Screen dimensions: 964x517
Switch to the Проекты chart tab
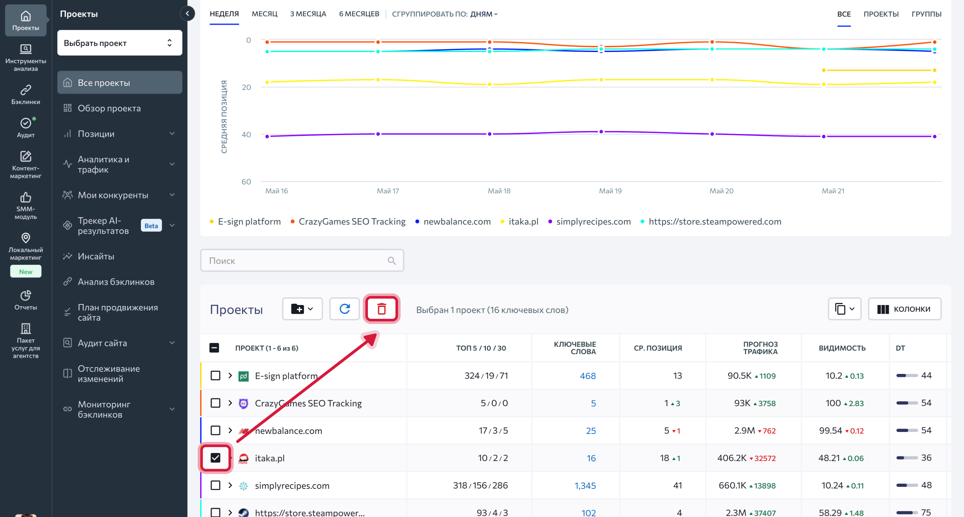pos(881,14)
